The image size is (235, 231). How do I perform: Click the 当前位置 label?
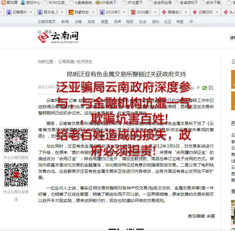click(47, 62)
